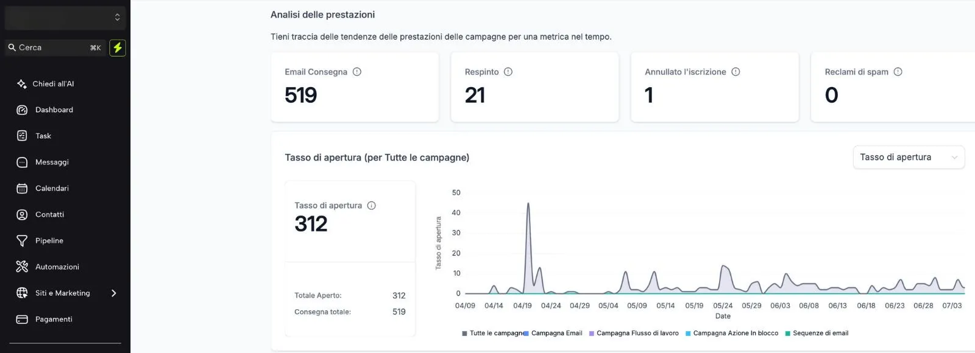Click the Consegna totale row
The image size is (975, 353).
[350, 312]
